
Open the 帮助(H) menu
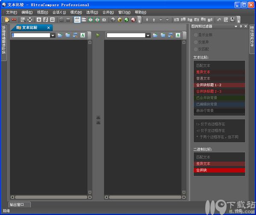[x=140, y=12]
